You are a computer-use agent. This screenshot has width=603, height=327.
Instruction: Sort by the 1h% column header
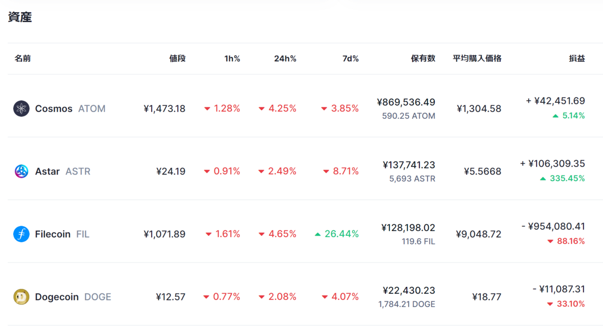point(232,59)
